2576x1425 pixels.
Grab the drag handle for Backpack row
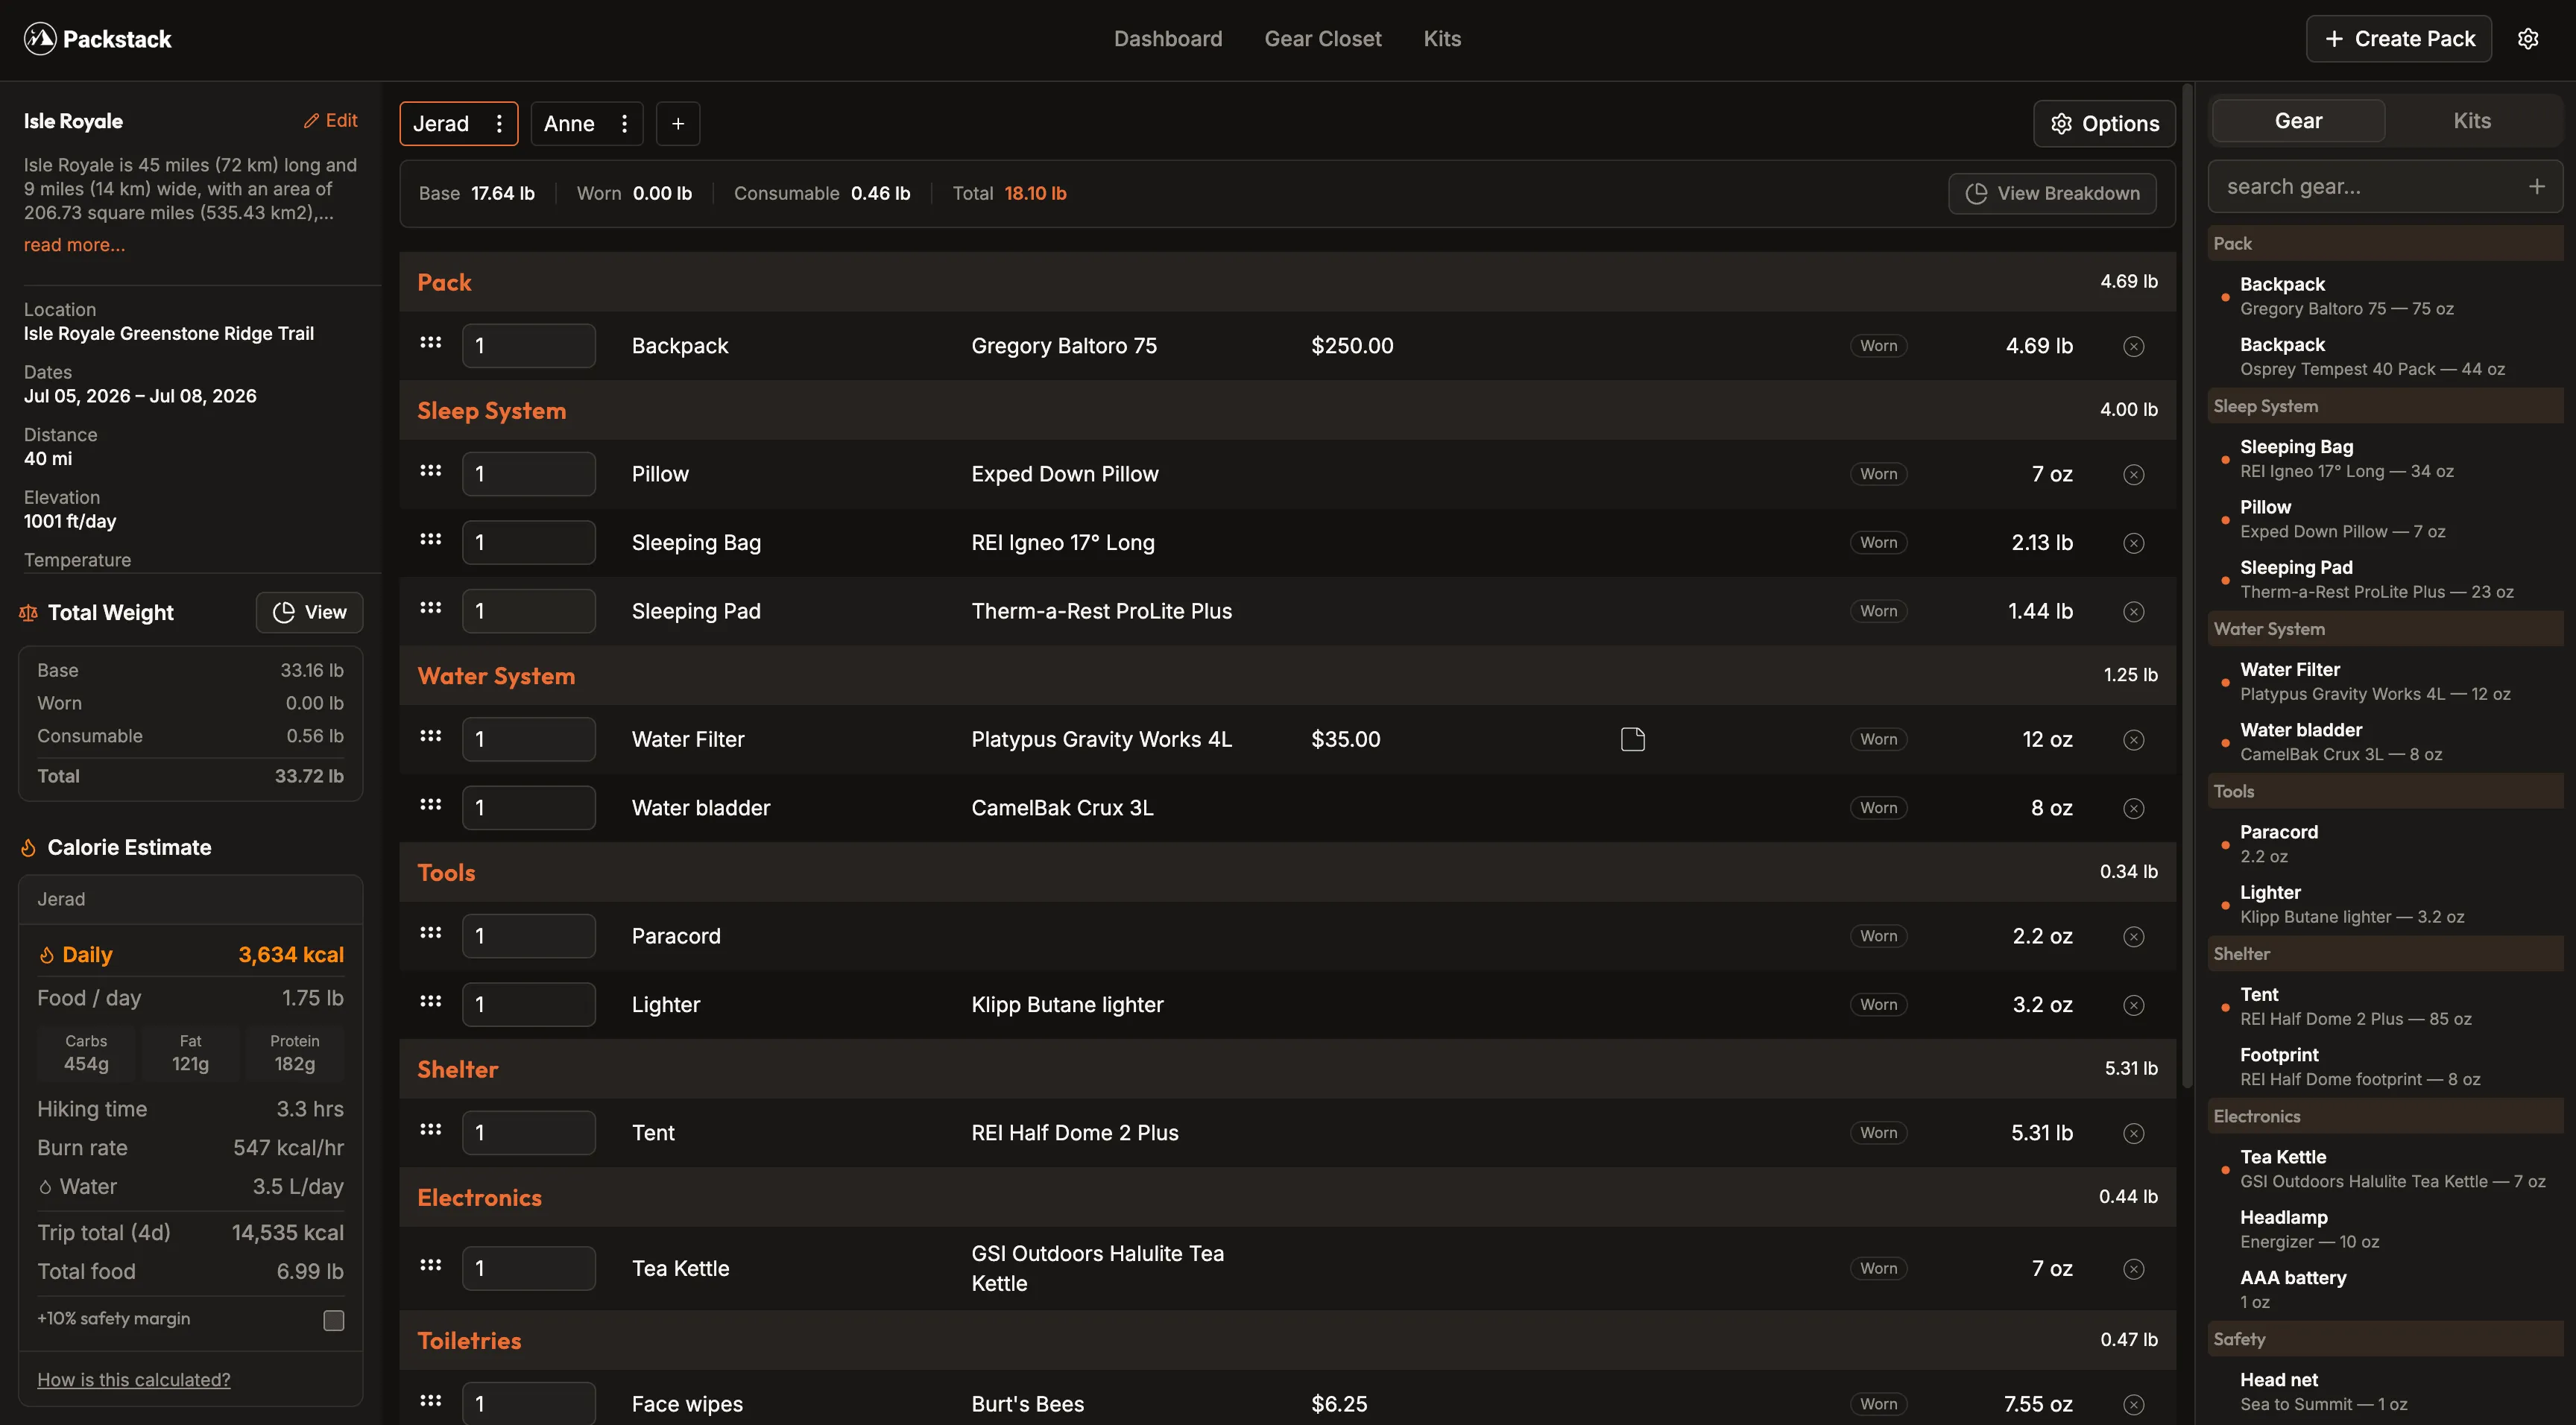click(431, 342)
